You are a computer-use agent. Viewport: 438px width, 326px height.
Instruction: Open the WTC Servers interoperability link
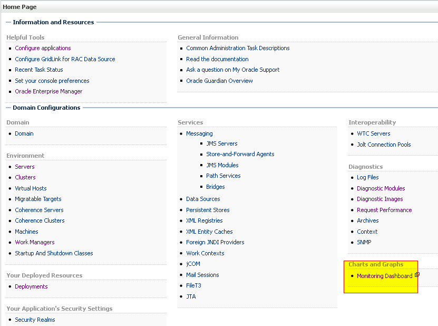[374, 133]
